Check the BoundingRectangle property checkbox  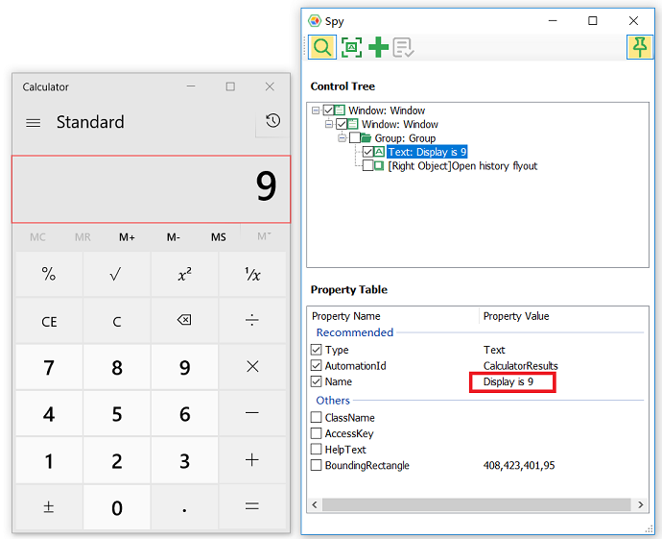click(317, 466)
